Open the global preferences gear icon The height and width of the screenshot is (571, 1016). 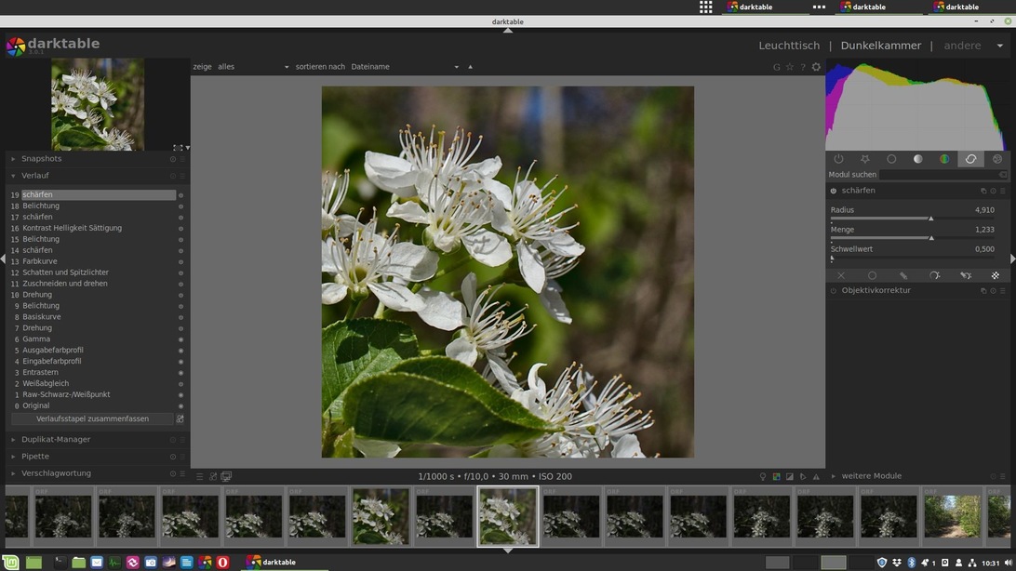[x=816, y=67]
